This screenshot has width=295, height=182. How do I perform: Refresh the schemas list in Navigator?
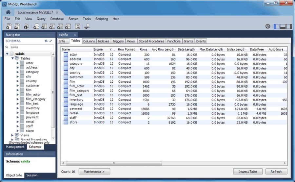point(46,41)
